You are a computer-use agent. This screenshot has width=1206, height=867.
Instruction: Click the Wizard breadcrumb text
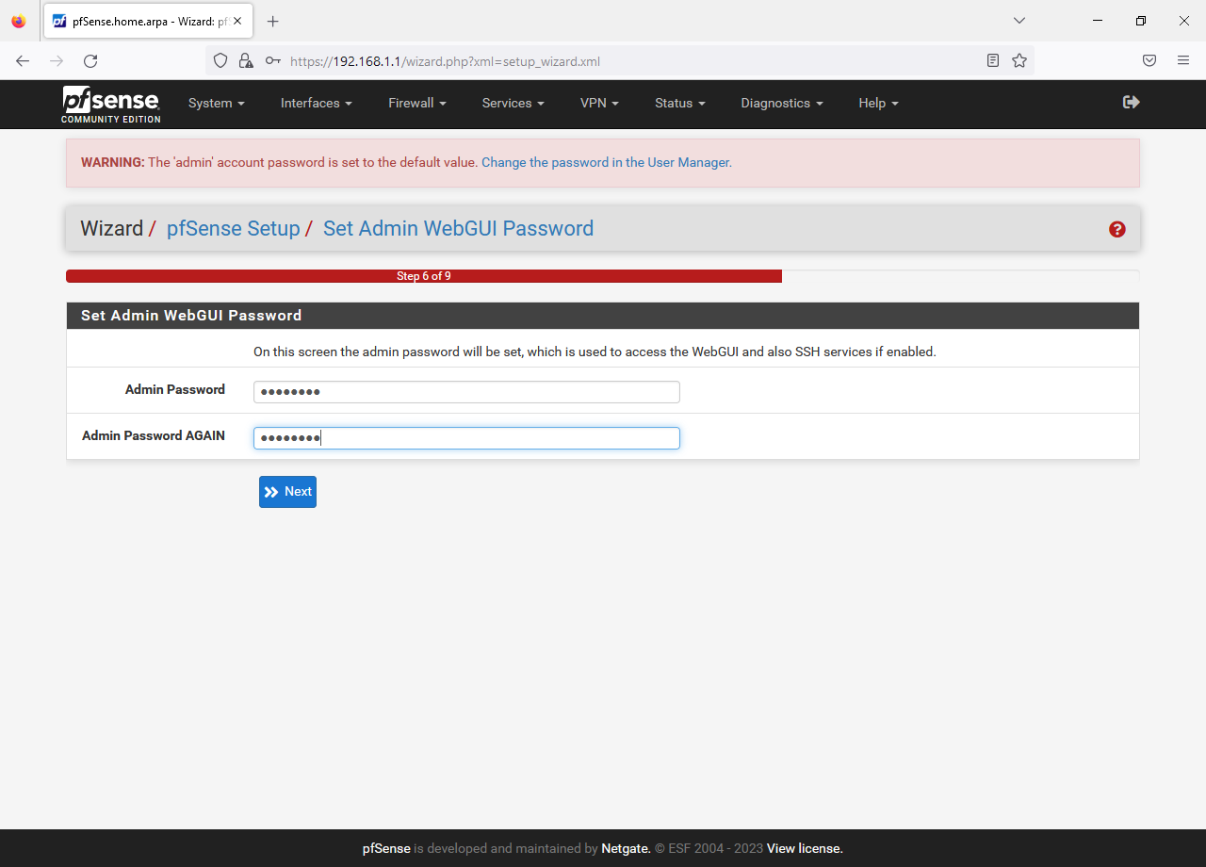(x=111, y=229)
